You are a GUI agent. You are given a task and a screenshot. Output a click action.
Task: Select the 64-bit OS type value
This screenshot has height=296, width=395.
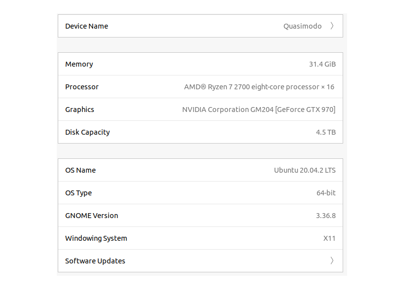[x=326, y=193]
